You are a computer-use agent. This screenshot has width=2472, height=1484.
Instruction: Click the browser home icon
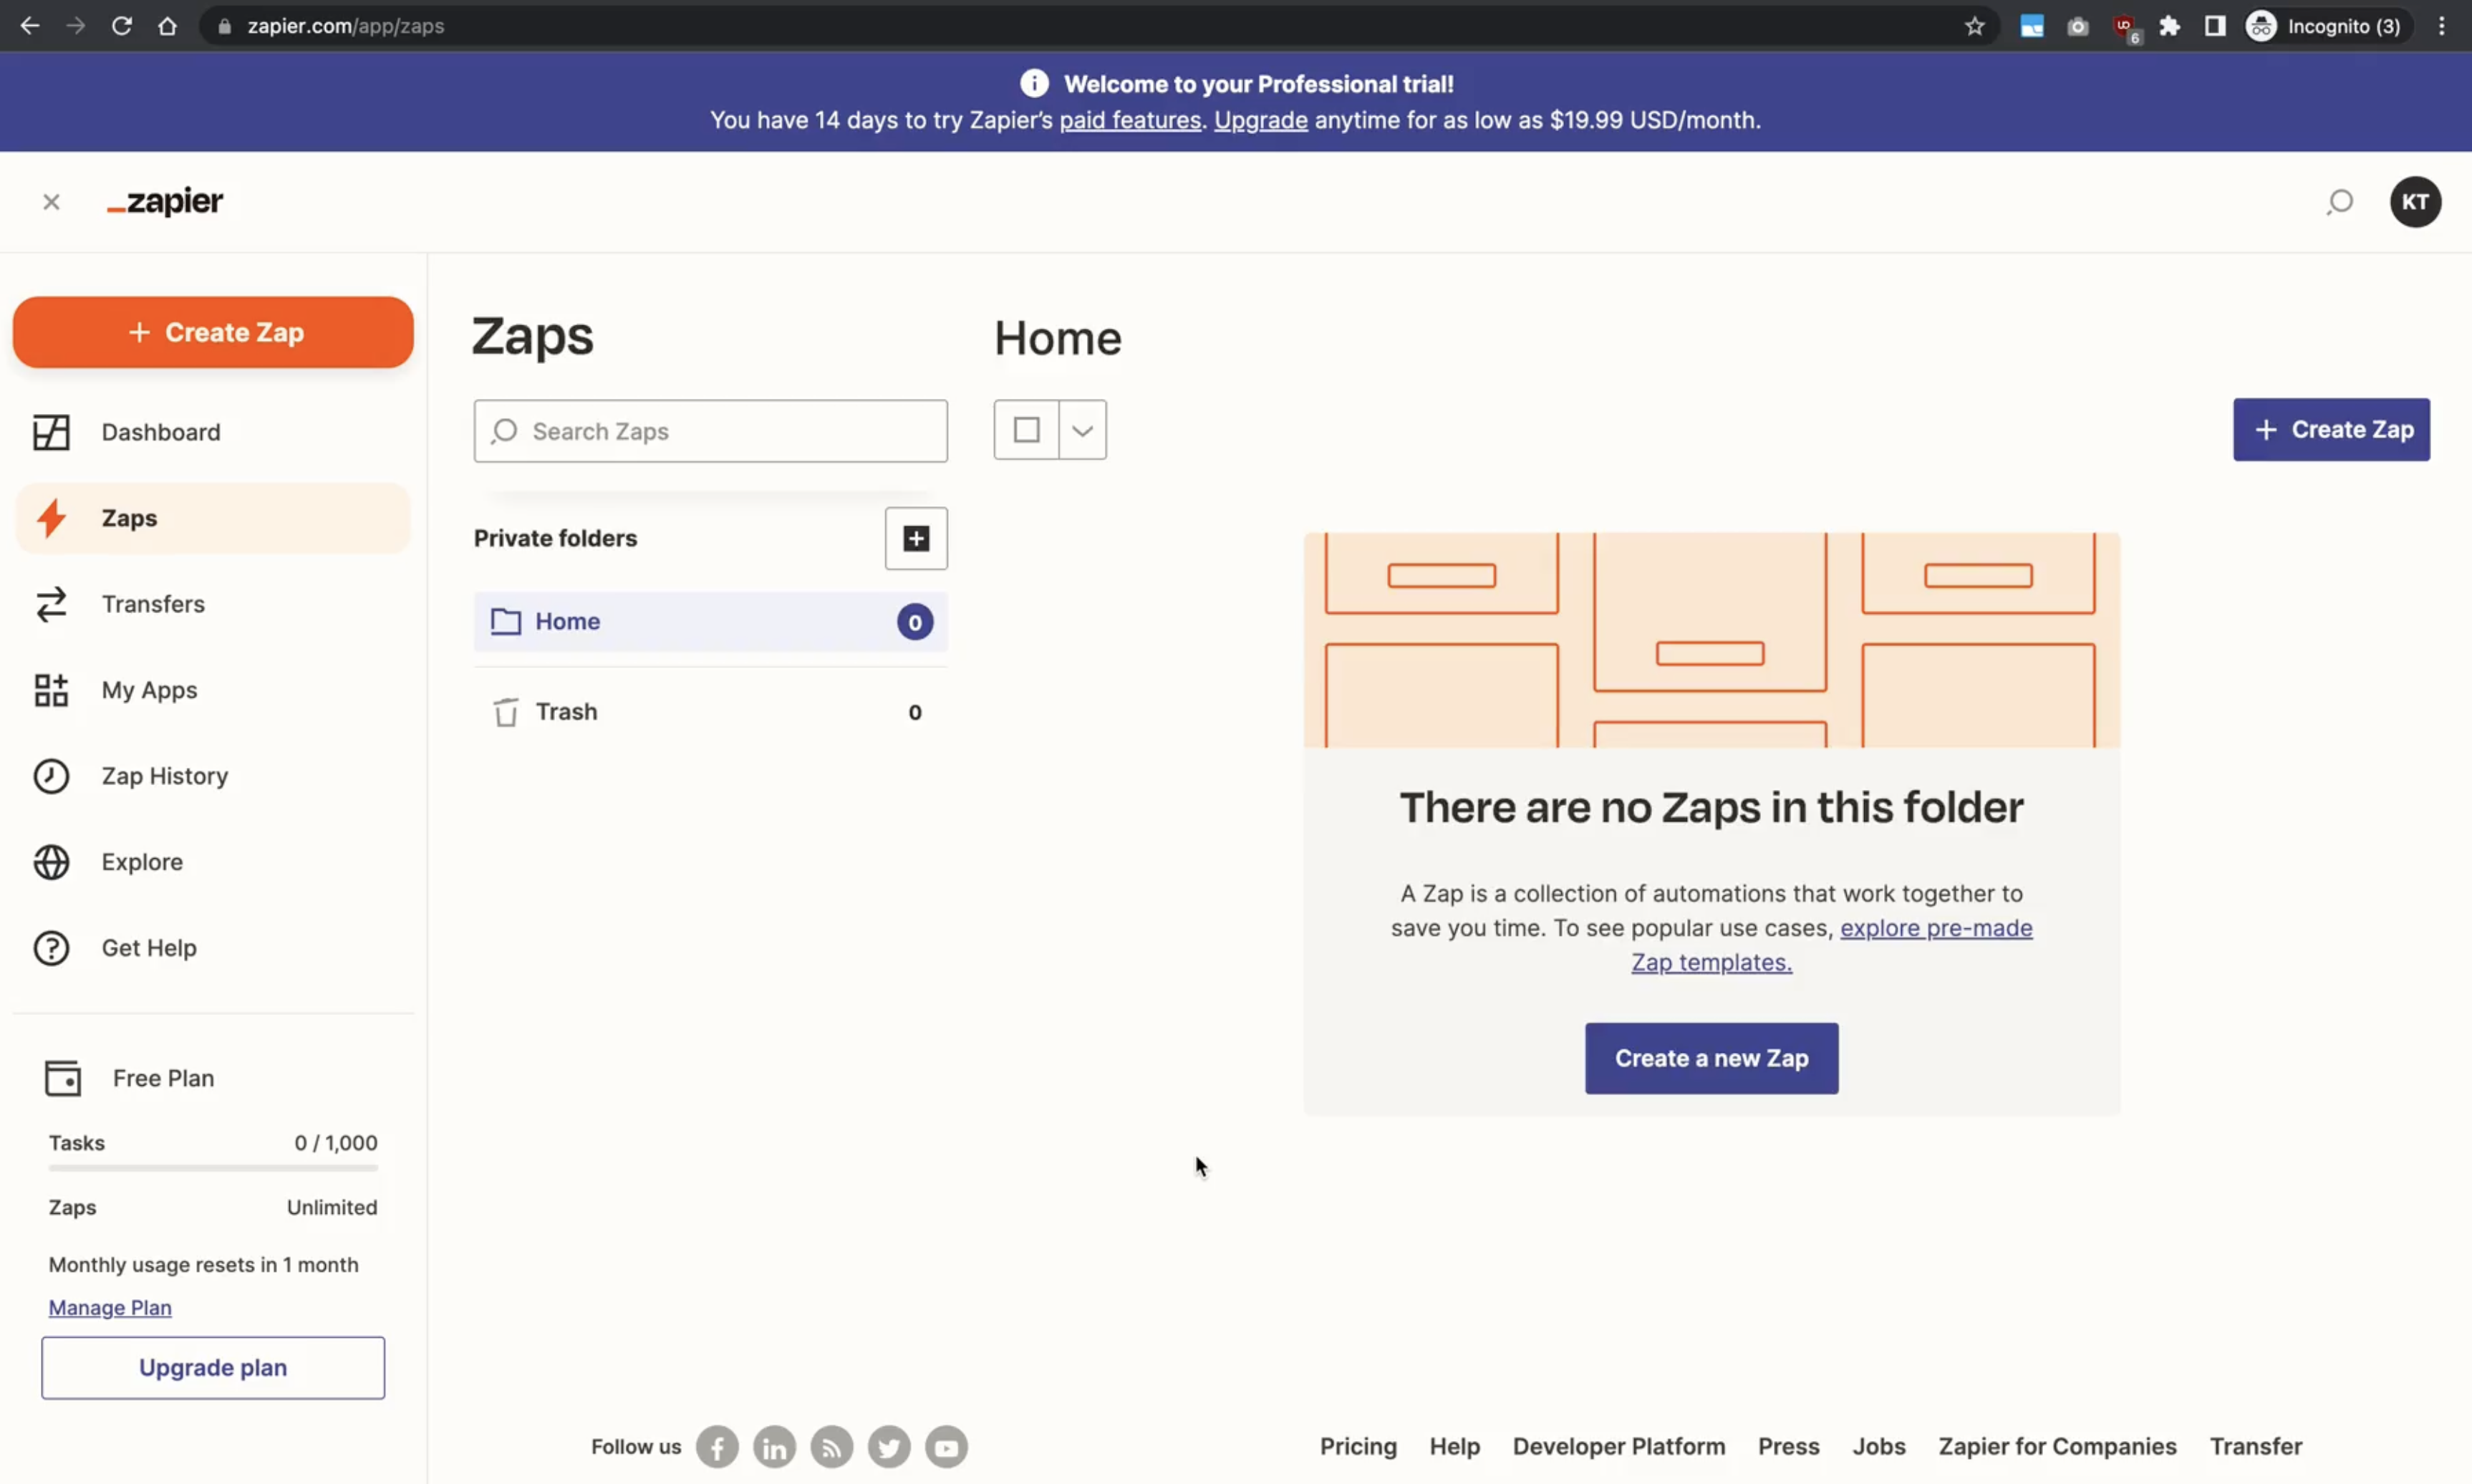tap(168, 26)
